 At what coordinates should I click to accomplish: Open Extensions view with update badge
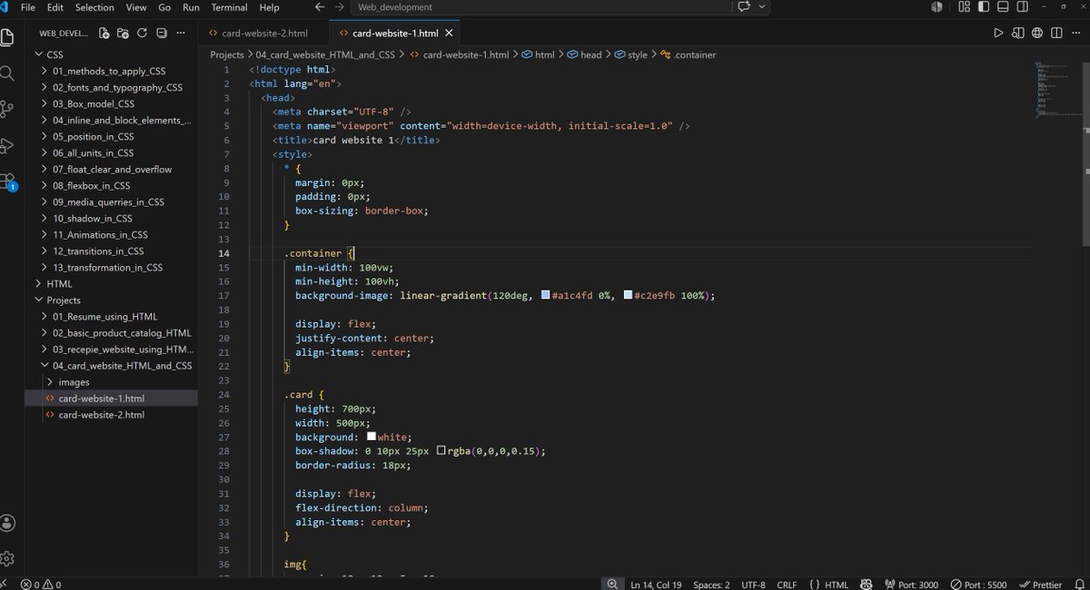7,181
